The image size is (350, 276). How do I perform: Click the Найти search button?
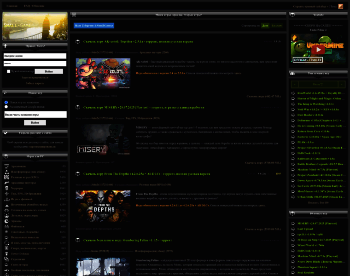[35, 123]
